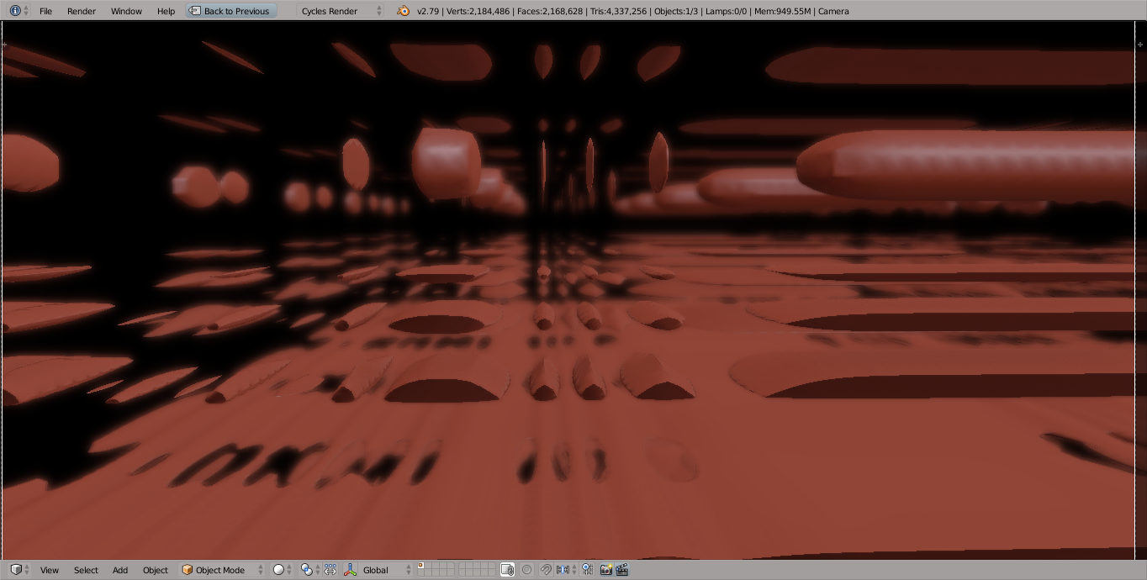Click the Info editor type selector icon

tap(15, 10)
